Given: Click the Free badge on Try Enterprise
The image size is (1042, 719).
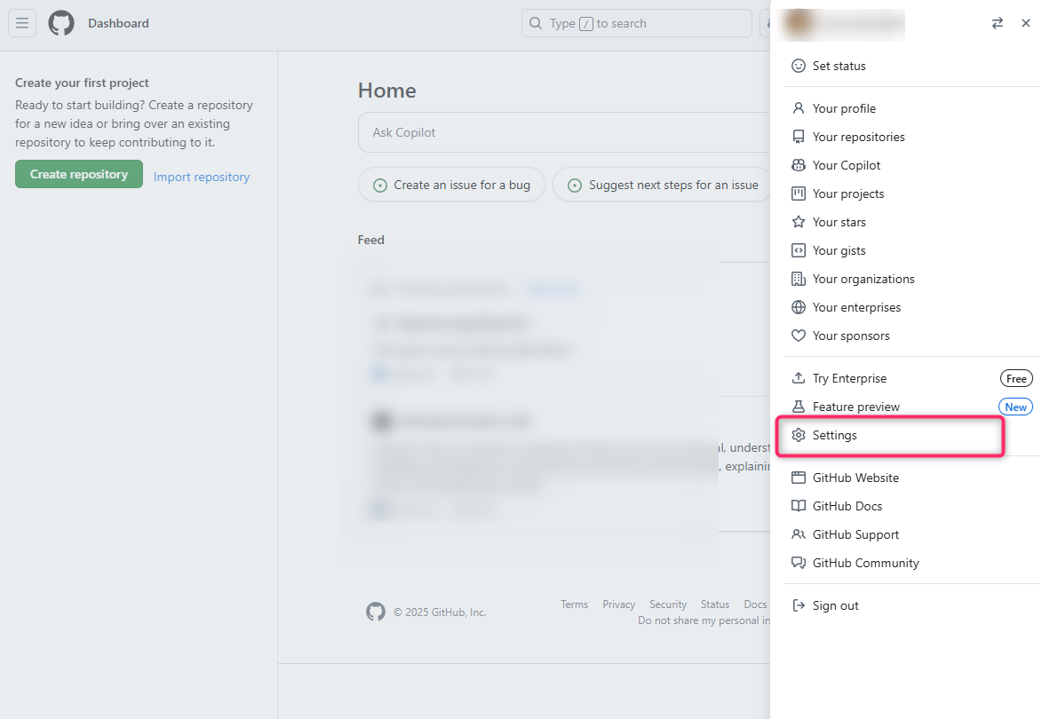Looking at the screenshot, I should (x=1016, y=378).
